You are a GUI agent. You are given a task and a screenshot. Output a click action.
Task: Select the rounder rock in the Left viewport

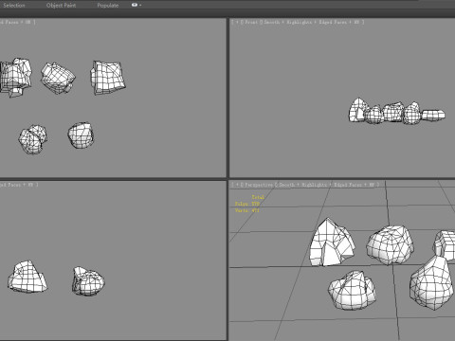pyautogui.click(x=88, y=281)
